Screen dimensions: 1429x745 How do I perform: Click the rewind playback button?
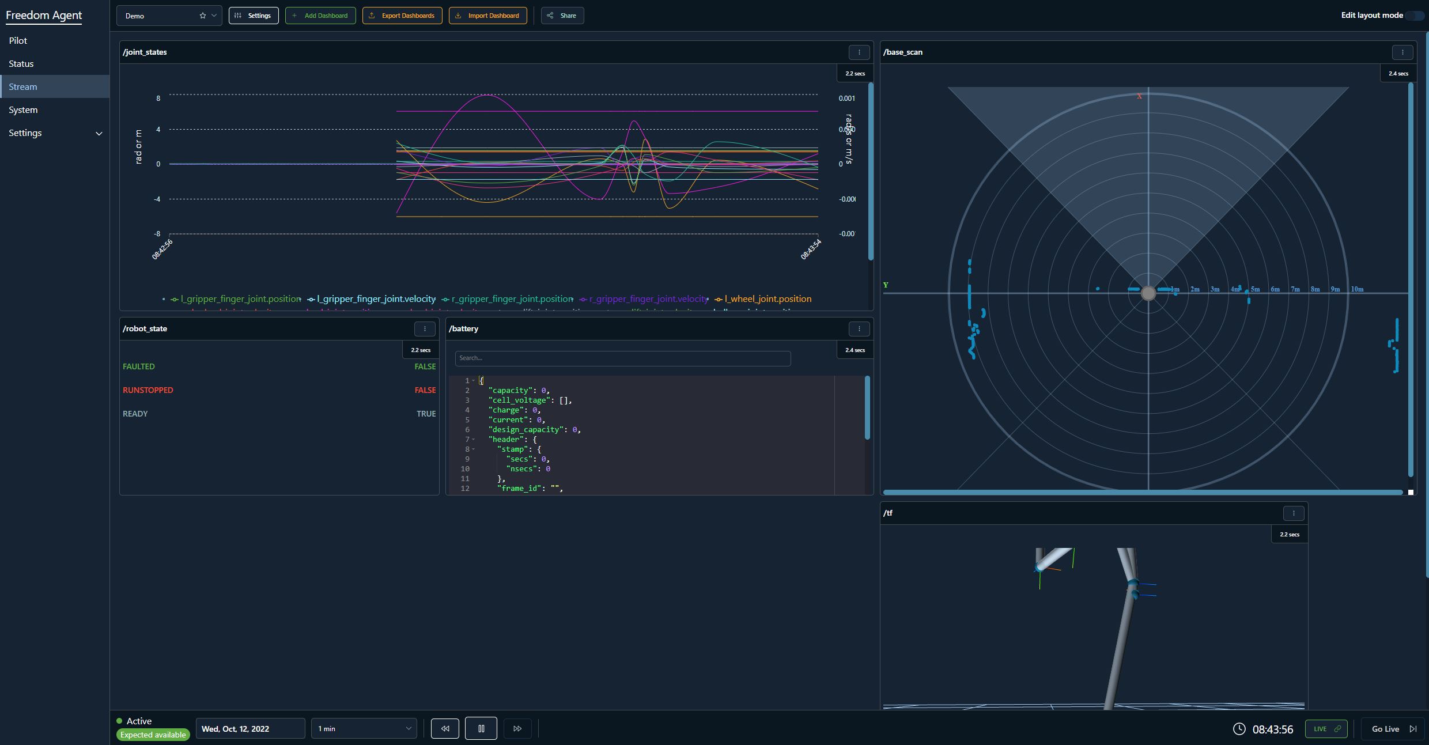pyautogui.click(x=445, y=728)
